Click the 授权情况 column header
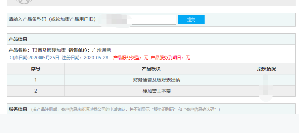 267,69
